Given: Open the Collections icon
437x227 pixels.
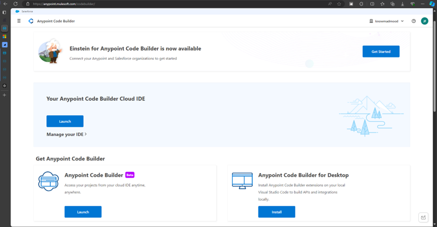Looking at the screenshot, I should [393, 4].
